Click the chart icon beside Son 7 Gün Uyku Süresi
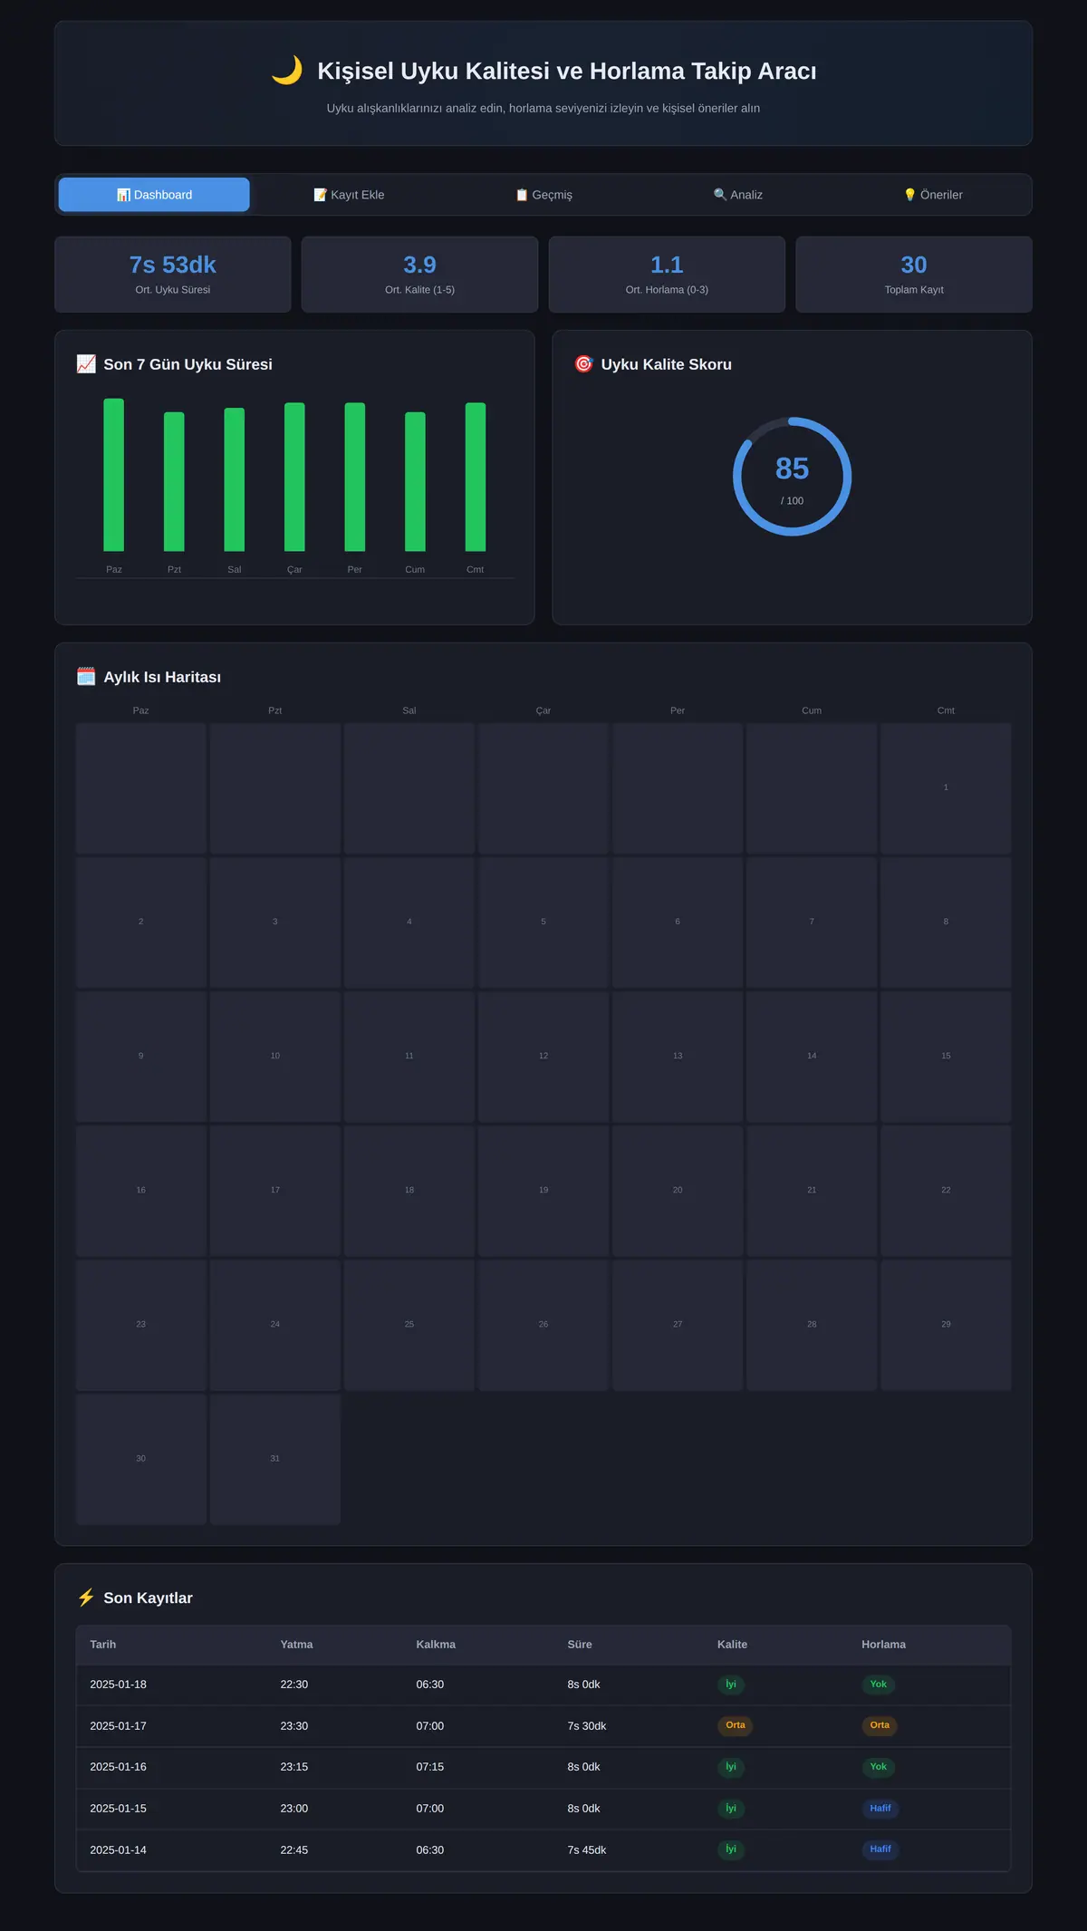 pyautogui.click(x=86, y=364)
